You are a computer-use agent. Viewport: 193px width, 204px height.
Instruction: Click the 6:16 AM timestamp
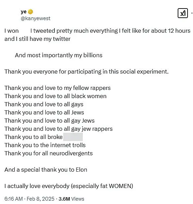[14, 199]
